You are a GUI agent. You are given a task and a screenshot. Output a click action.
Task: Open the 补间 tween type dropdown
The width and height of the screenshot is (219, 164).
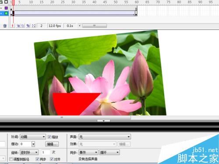click(x=33, y=137)
